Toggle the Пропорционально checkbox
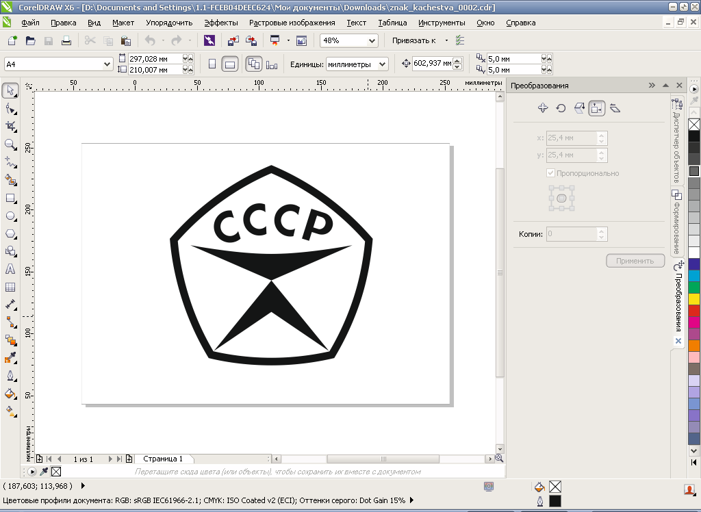 tap(551, 173)
